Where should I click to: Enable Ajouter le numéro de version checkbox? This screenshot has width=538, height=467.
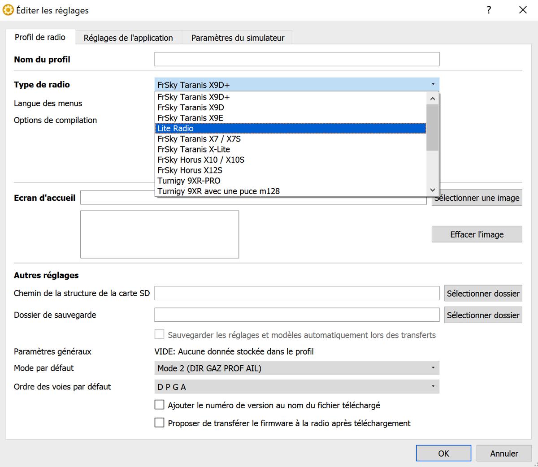click(159, 405)
